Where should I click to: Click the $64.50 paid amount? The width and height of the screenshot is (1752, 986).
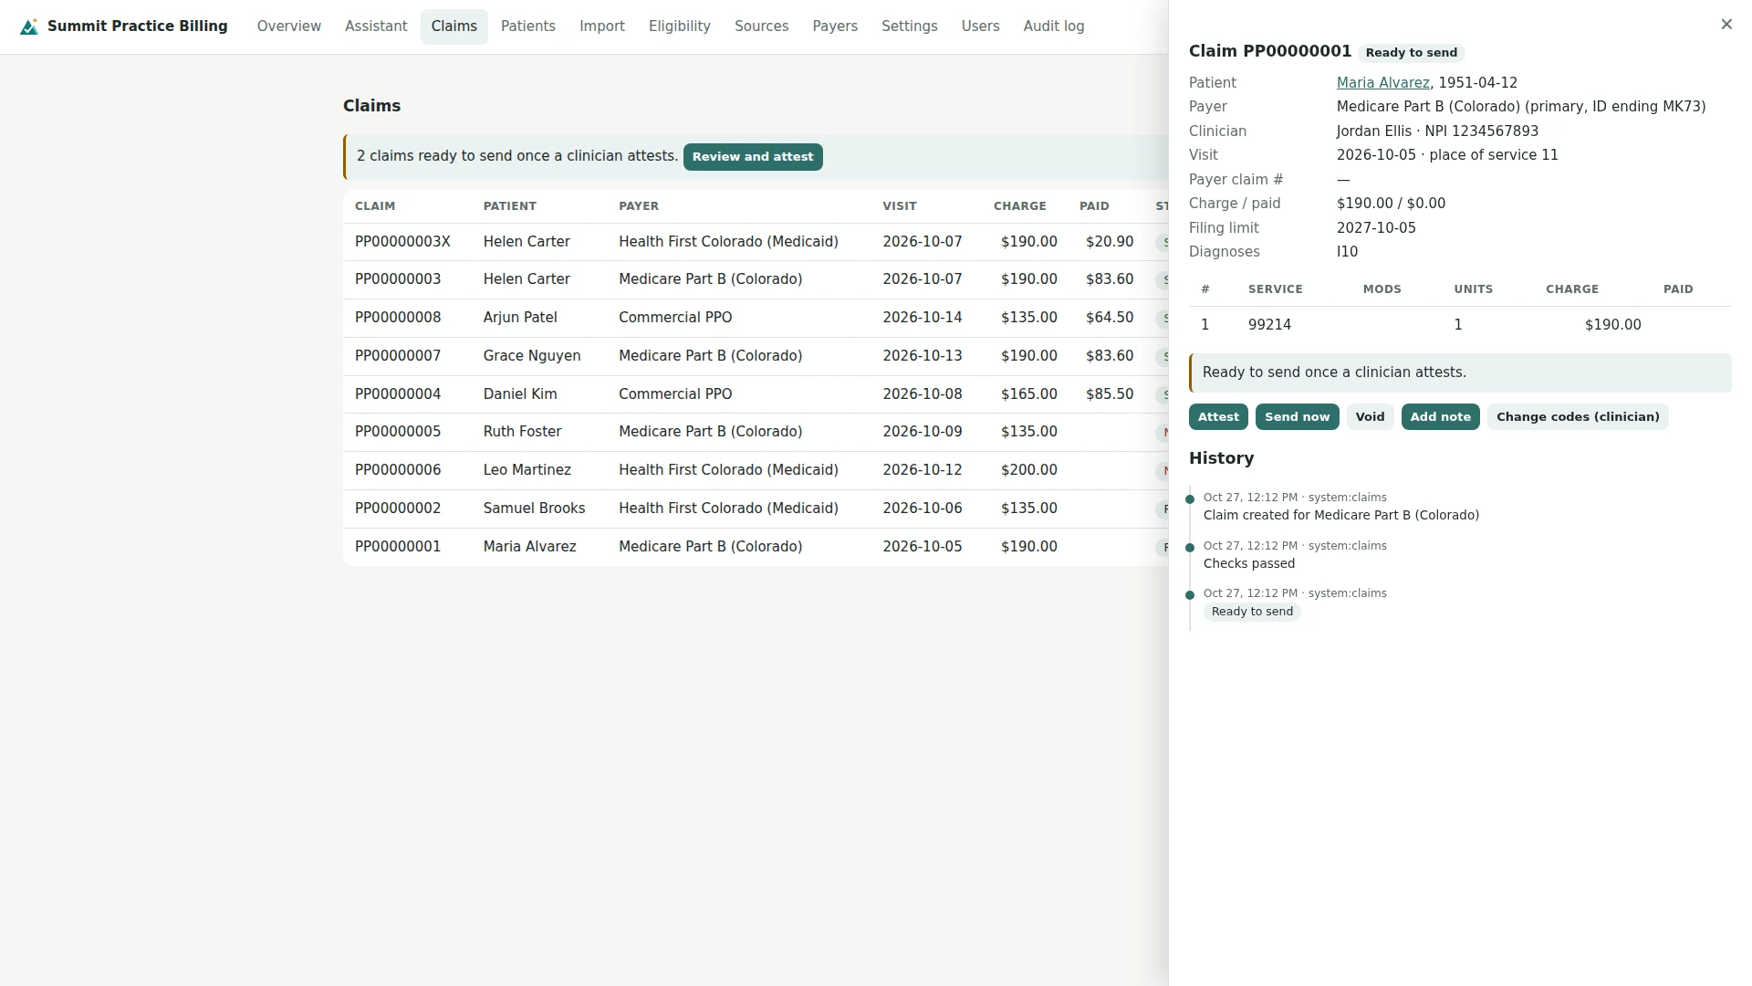pos(1109,318)
